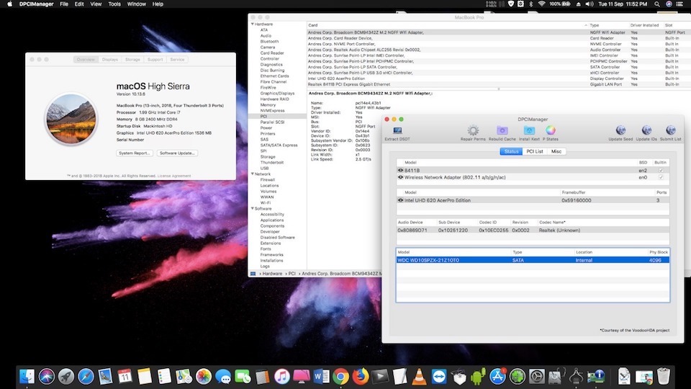
Task: Collapse the Network section in the sidebar
Action: [253, 174]
